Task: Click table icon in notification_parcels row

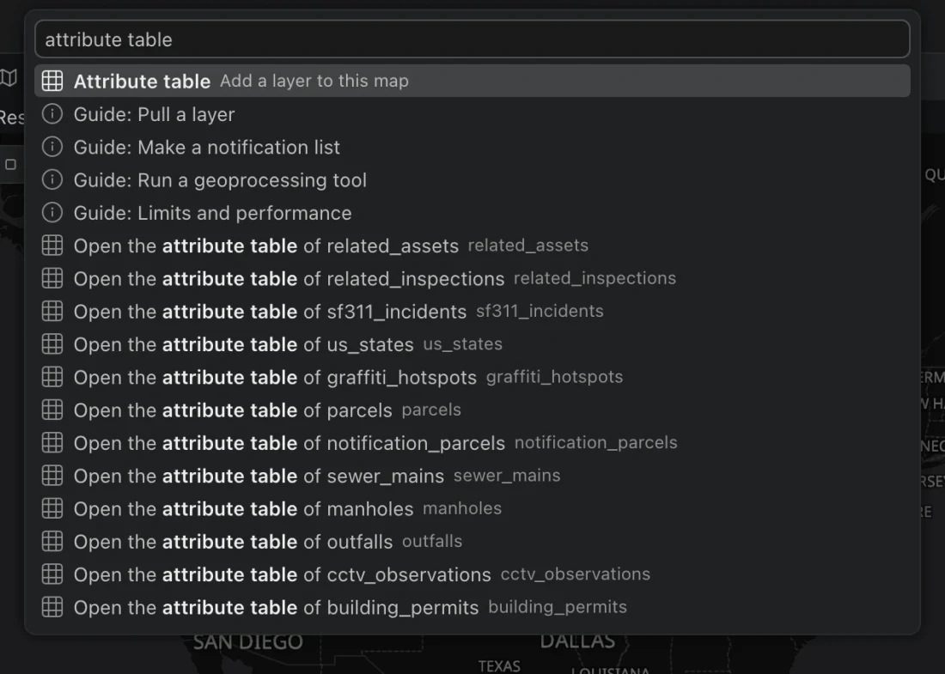Action: pyautogui.click(x=52, y=442)
